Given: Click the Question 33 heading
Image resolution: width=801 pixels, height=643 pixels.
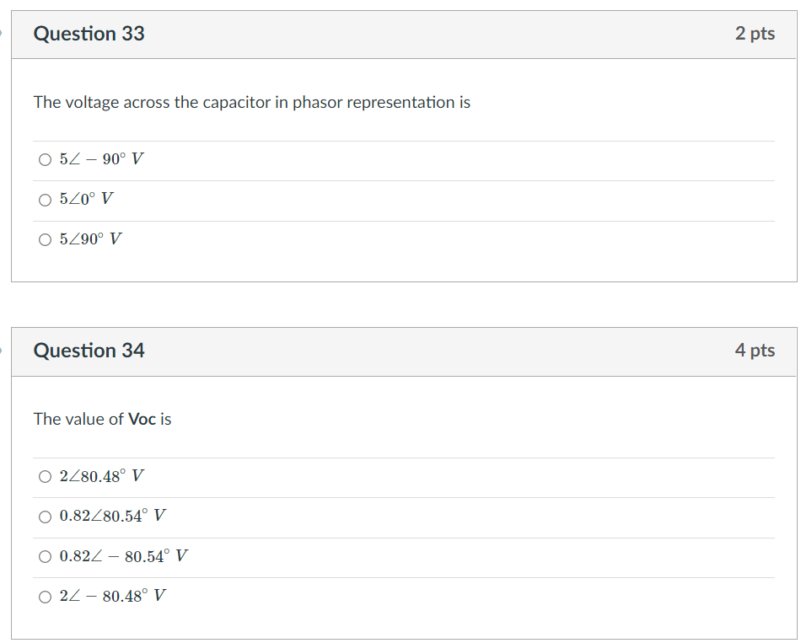Looking at the screenshot, I should tap(89, 34).
